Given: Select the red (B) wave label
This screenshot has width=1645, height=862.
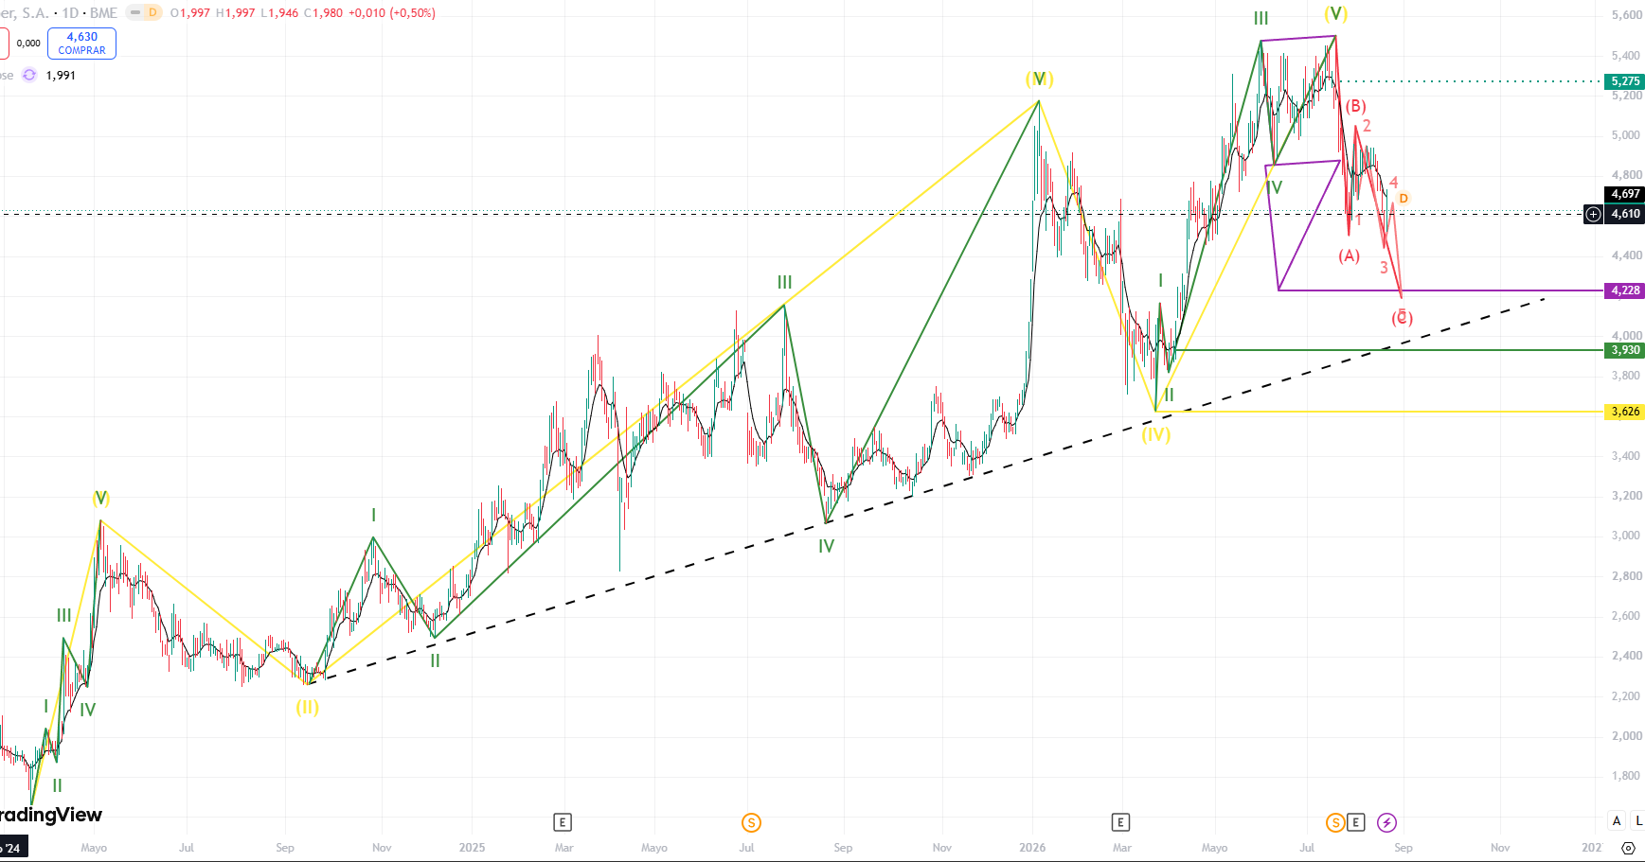Looking at the screenshot, I should (1356, 106).
